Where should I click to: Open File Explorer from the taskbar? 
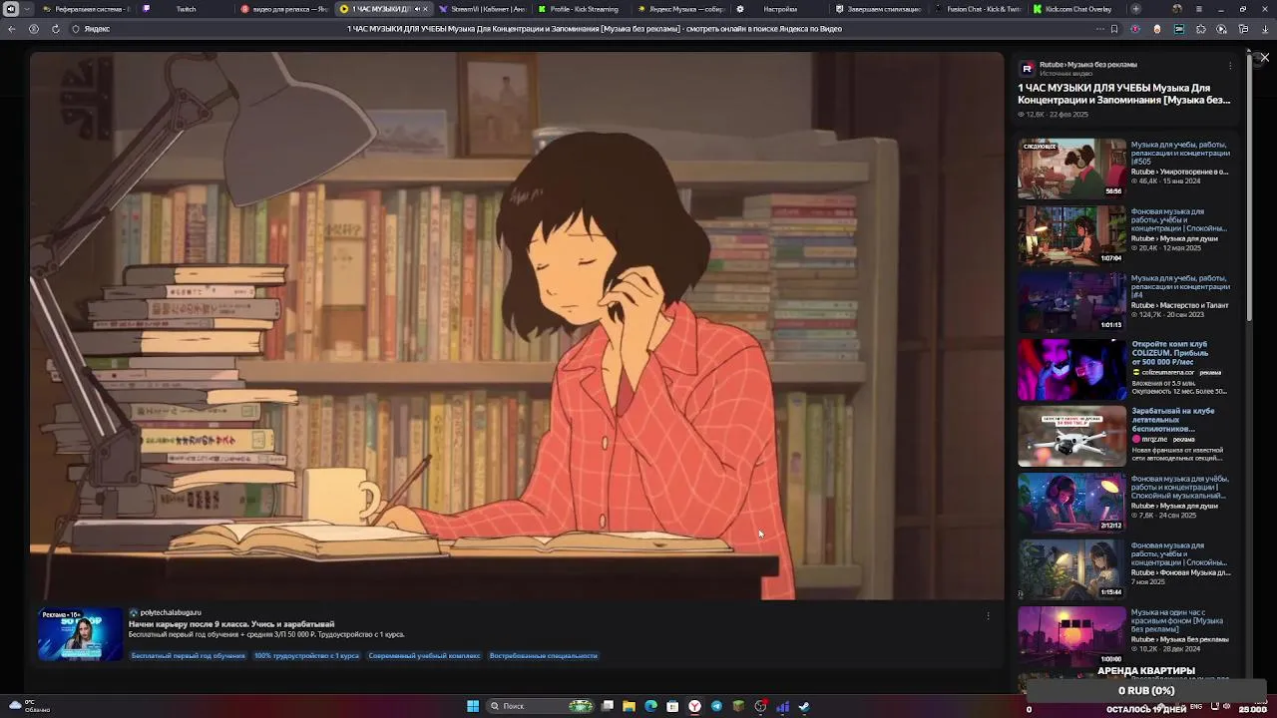(629, 706)
